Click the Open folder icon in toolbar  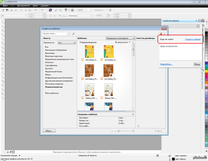tap(7, 10)
